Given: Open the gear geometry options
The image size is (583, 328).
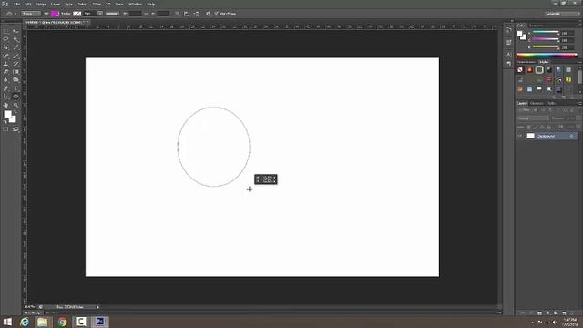Looking at the screenshot, I should (x=209, y=14).
